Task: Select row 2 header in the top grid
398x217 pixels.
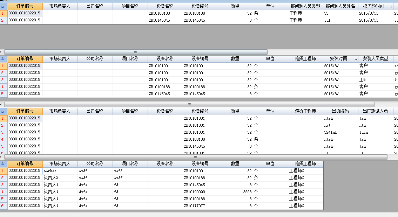Action: [2, 20]
